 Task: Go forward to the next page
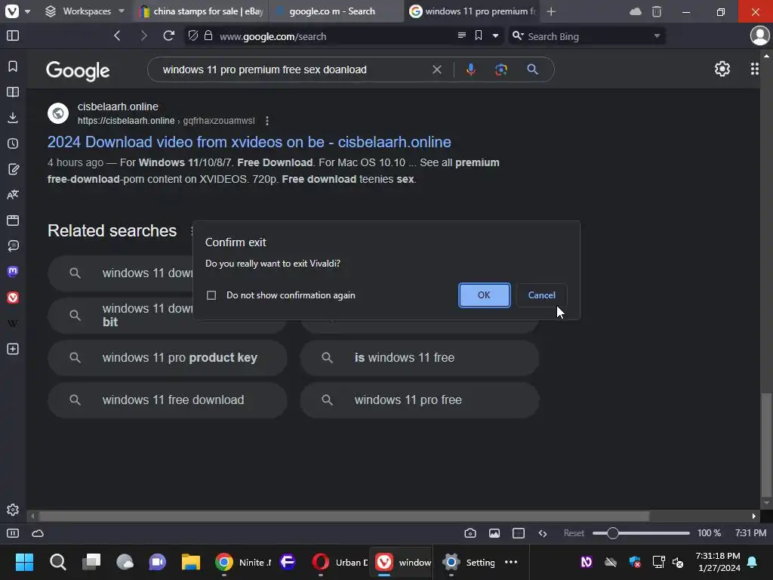tap(143, 35)
